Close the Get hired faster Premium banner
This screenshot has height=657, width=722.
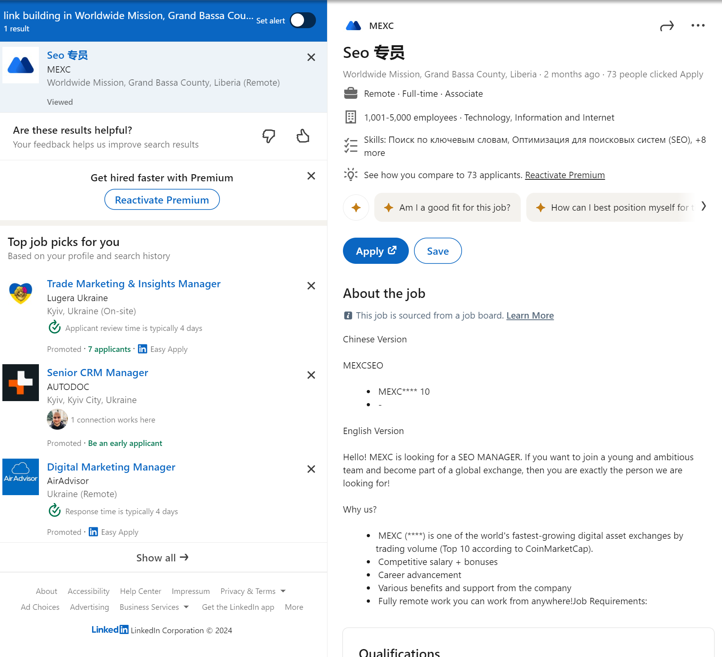click(311, 176)
